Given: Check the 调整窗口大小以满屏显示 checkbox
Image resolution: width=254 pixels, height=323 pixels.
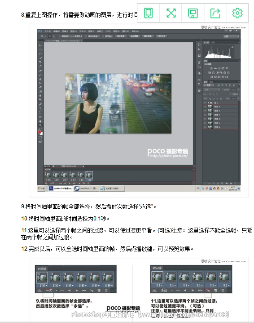Looking at the screenshot, I should click(x=59, y=36).
